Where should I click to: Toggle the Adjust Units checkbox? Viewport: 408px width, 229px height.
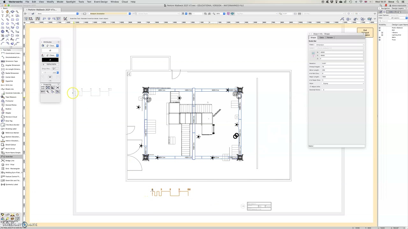tap(310, 87)
